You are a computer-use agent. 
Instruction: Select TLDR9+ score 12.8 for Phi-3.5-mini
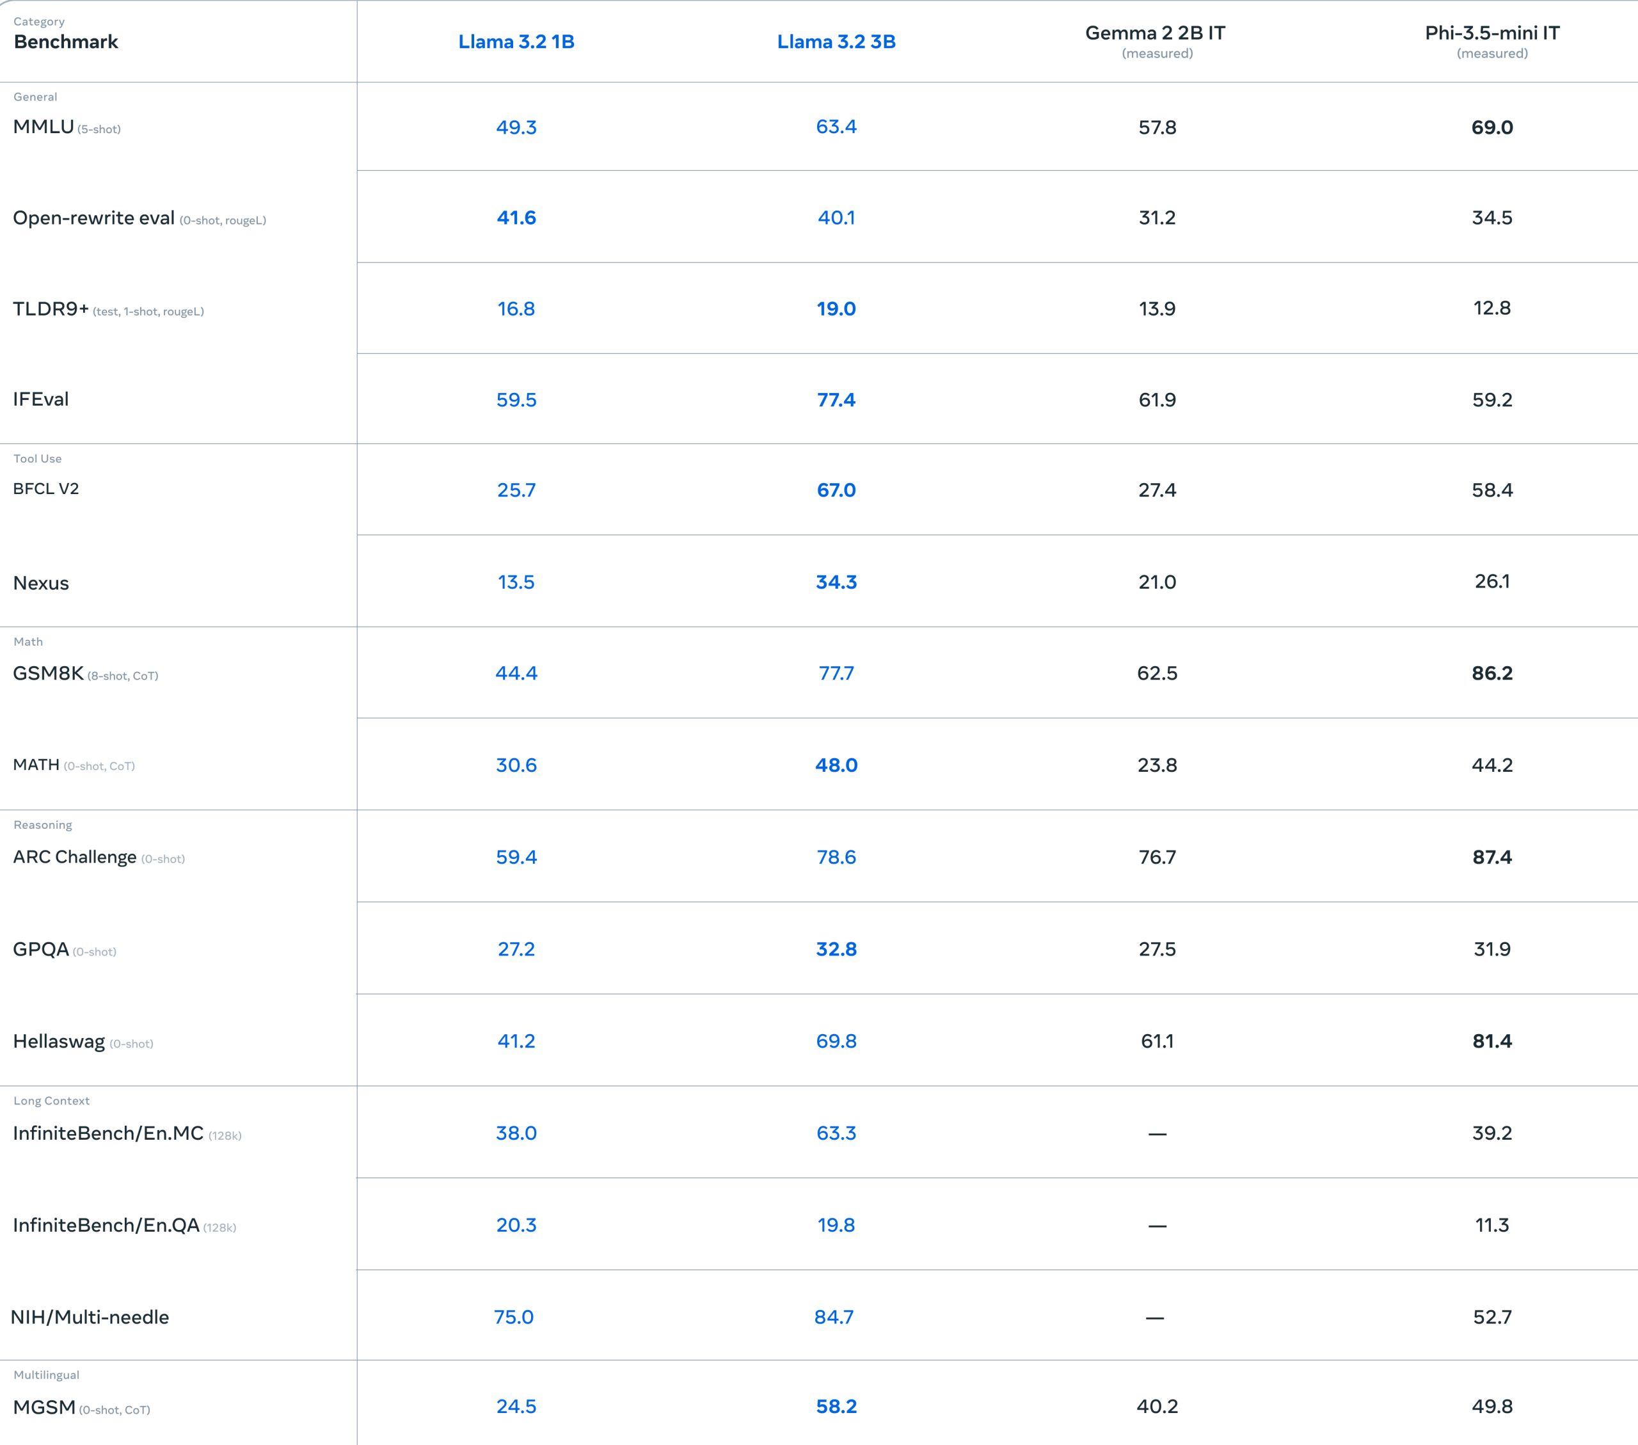point(1492,308)
